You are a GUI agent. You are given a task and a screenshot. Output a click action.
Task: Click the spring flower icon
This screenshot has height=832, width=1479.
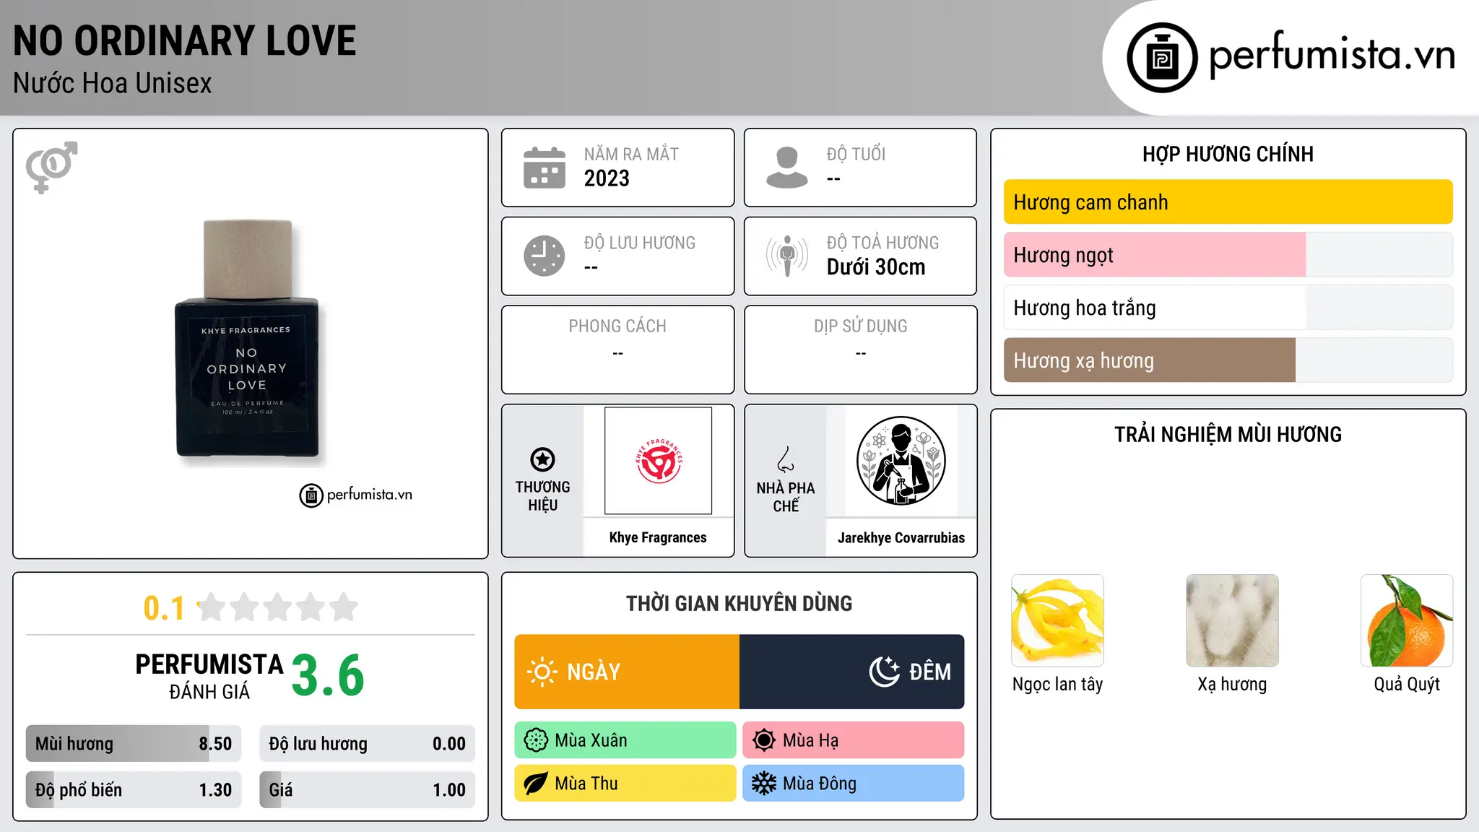tap(536, 740)
